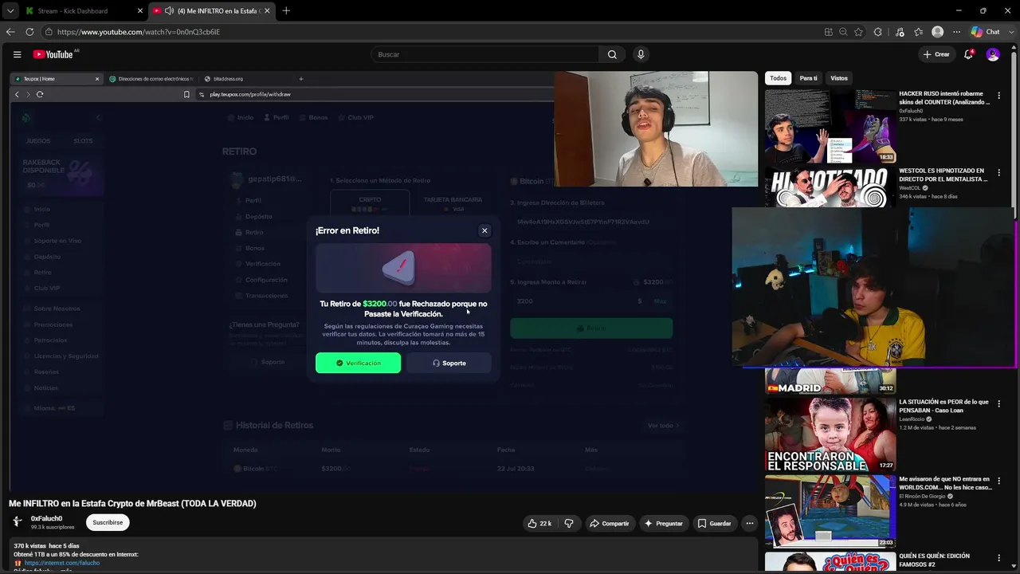Open options for QUIÉN ES QUIÉN video
Image resolution: width=1020 pixels, height=574 pixels.
(x=998, y=556)
